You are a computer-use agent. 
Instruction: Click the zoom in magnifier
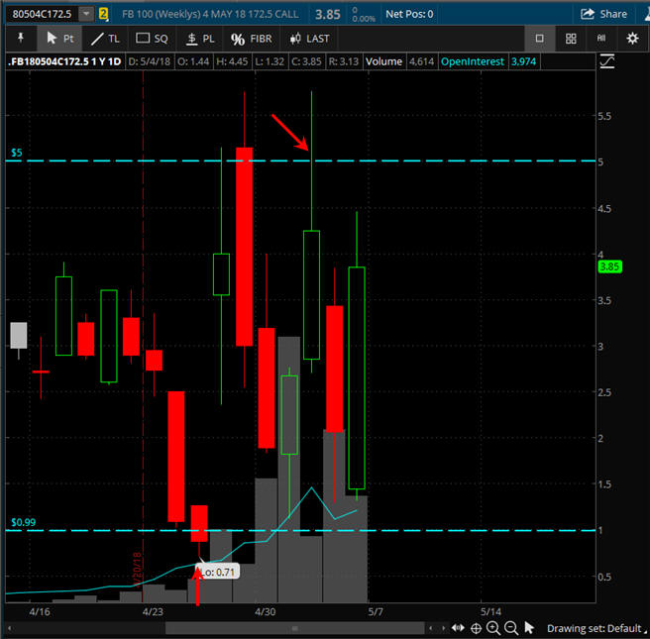(493, 628)
